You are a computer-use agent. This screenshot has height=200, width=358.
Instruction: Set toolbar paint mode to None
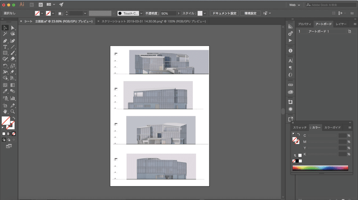click(x=14, y=134)
